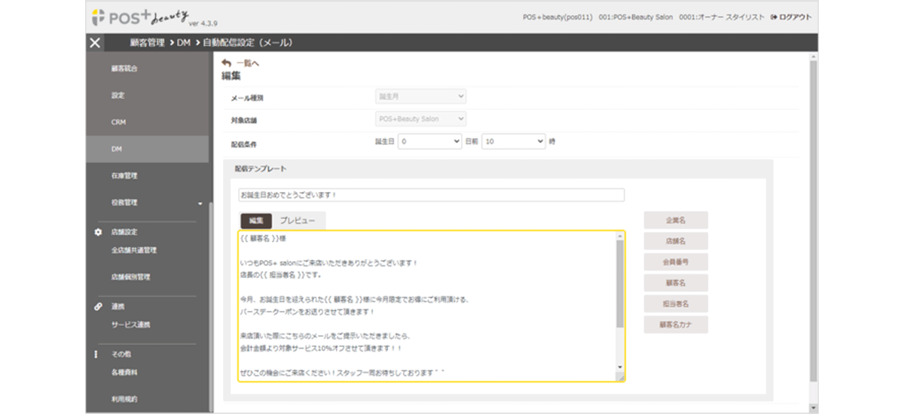This screenshot has height=414, width=904.
Task: Insert the 企業名 placeholder
Action: pos(676,221)
